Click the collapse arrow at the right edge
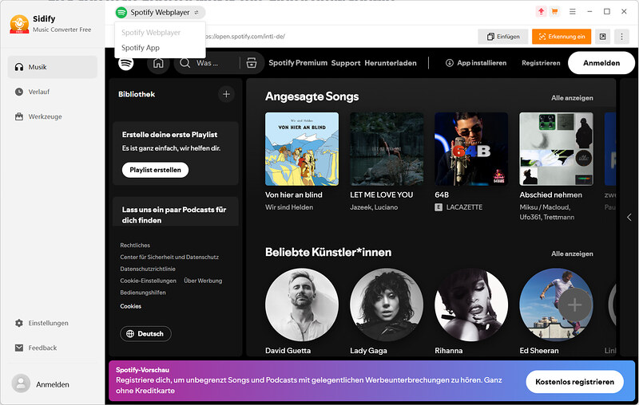The width and height of the screenshot is (639, 405). [629, 217]
